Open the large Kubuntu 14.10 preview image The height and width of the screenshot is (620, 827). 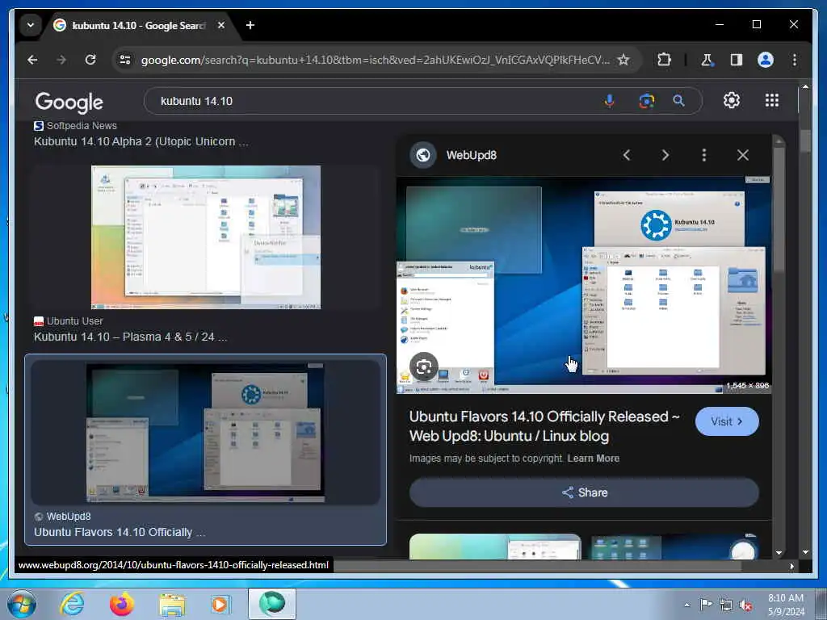(583, 285)
